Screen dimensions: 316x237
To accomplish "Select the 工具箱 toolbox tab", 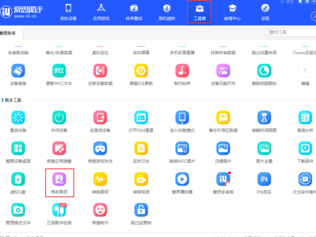I will click(x=200, y=12).
